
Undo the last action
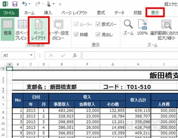click(24, 4)
